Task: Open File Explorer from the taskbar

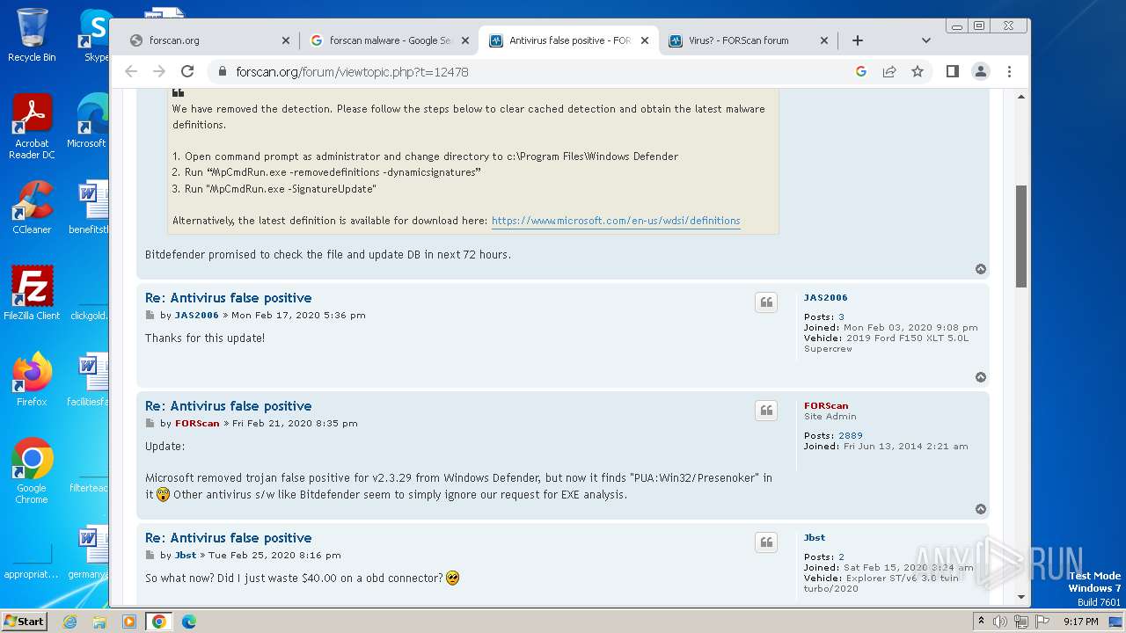Action: [99, 622]
